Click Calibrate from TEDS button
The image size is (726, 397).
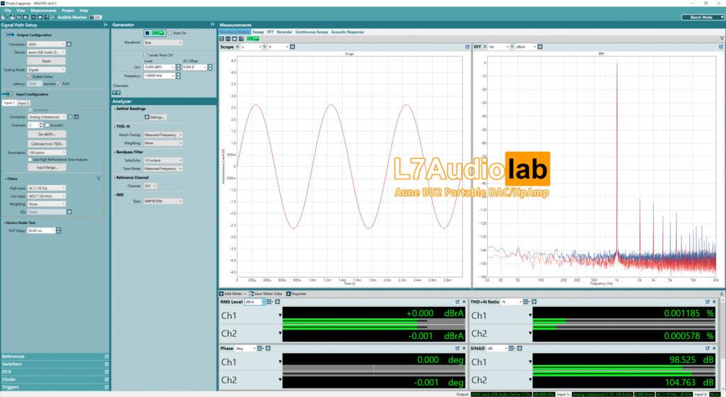coord(47,144)
